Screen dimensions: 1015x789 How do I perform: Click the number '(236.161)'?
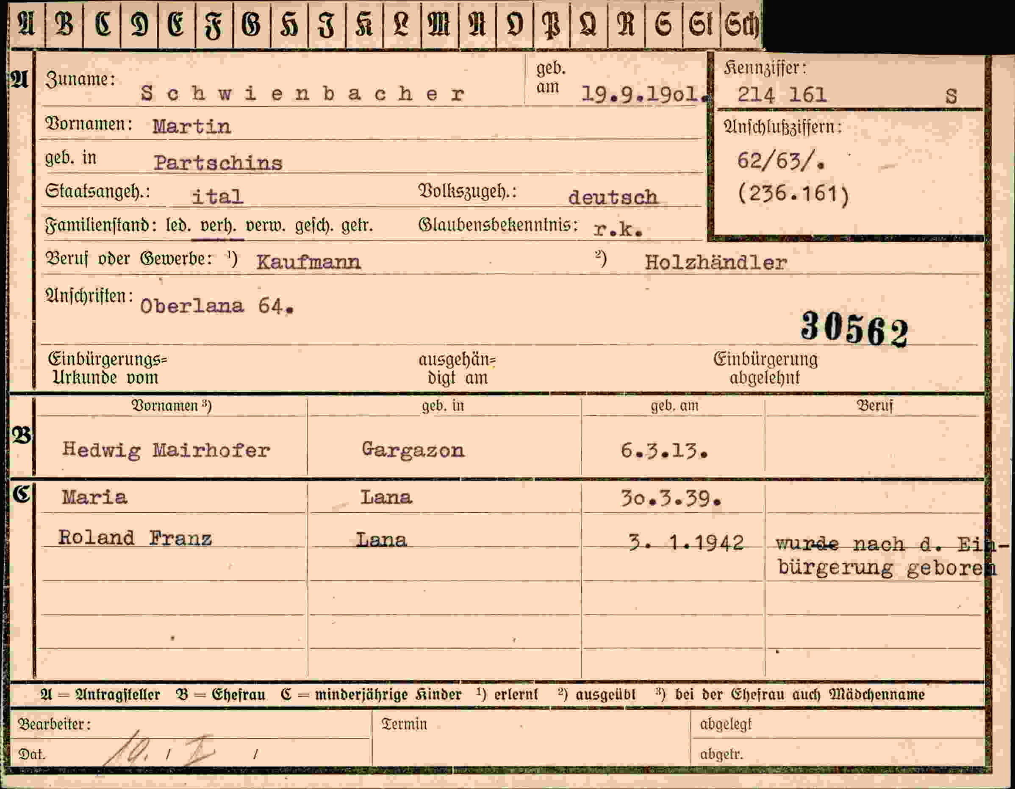(x=793, y=194)
